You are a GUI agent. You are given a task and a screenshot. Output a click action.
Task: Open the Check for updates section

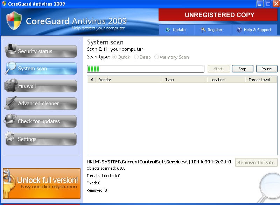[41, 121]
